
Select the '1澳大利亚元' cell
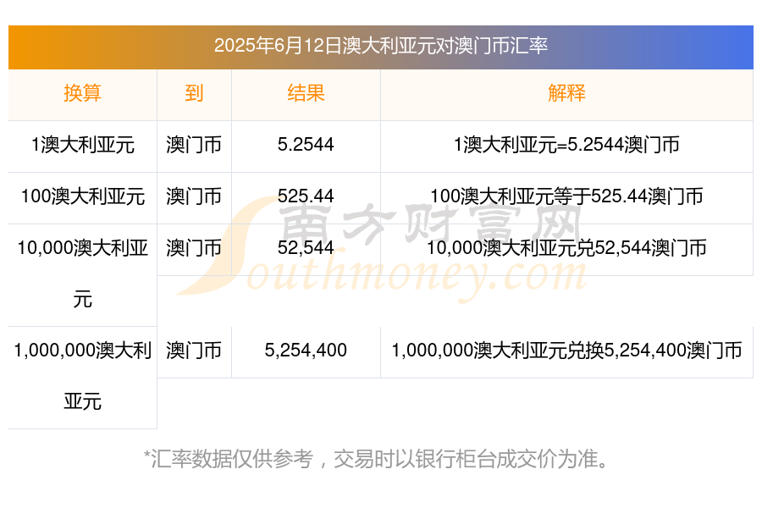[x=83, y=145]
